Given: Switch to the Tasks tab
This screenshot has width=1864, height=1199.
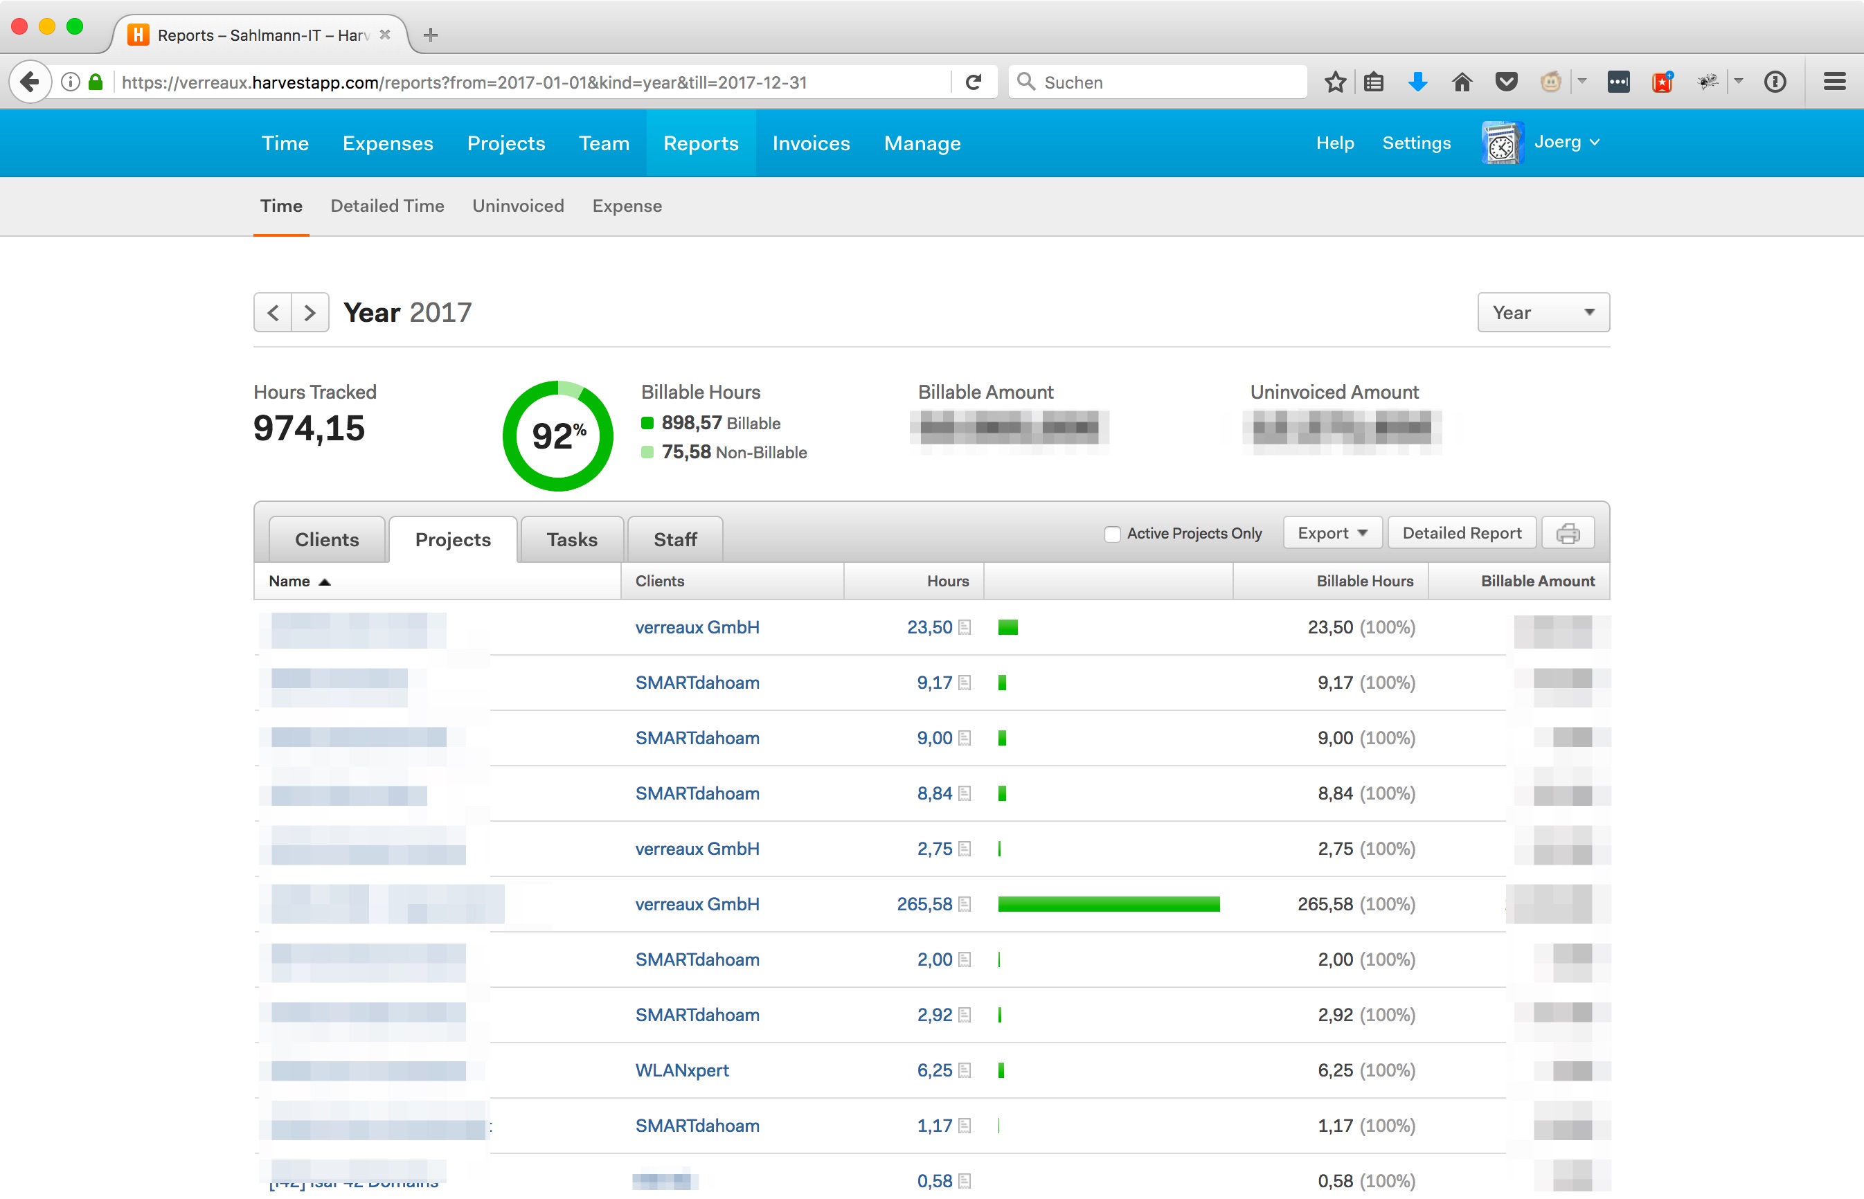Looking at the screenshot, I should pyautogui.click(x=571, y=539).
